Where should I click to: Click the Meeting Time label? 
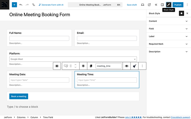(x=85, y=75)
